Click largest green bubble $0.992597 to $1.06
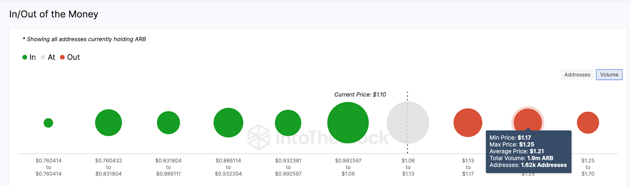The image size is (630, 186). click(348, 123)
